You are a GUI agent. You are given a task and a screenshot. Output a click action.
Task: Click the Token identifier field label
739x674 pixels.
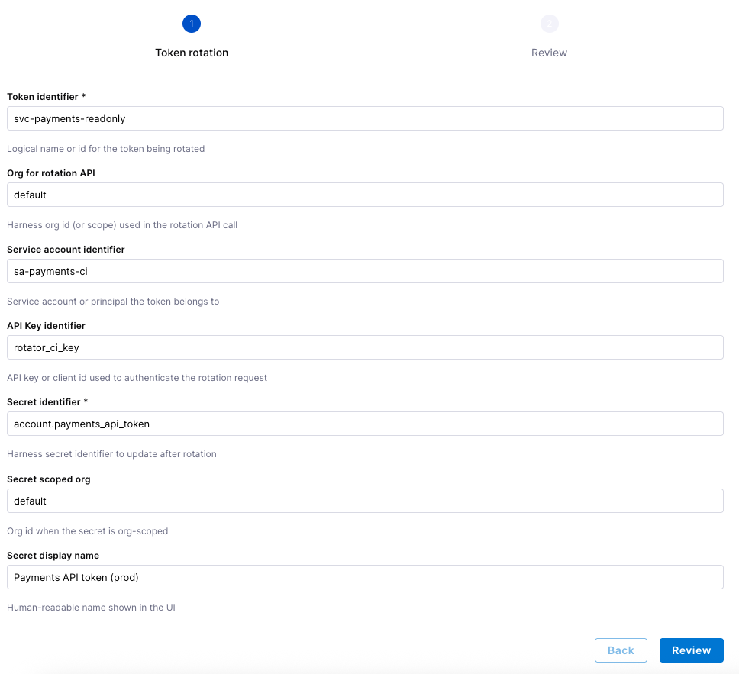pos(44,97)
